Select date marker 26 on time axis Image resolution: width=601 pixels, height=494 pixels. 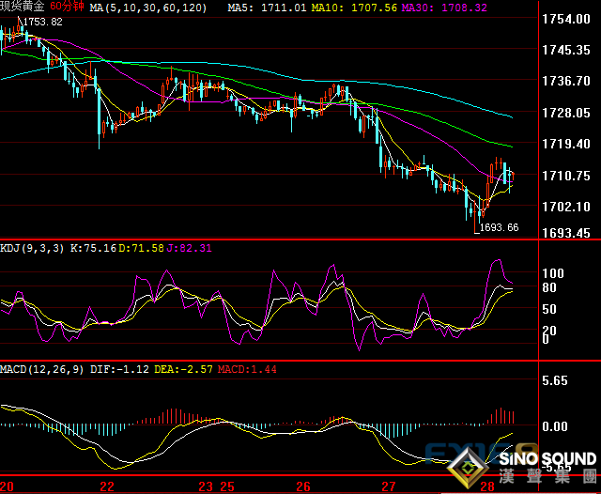pyautogui.click(x=303, y=486)
